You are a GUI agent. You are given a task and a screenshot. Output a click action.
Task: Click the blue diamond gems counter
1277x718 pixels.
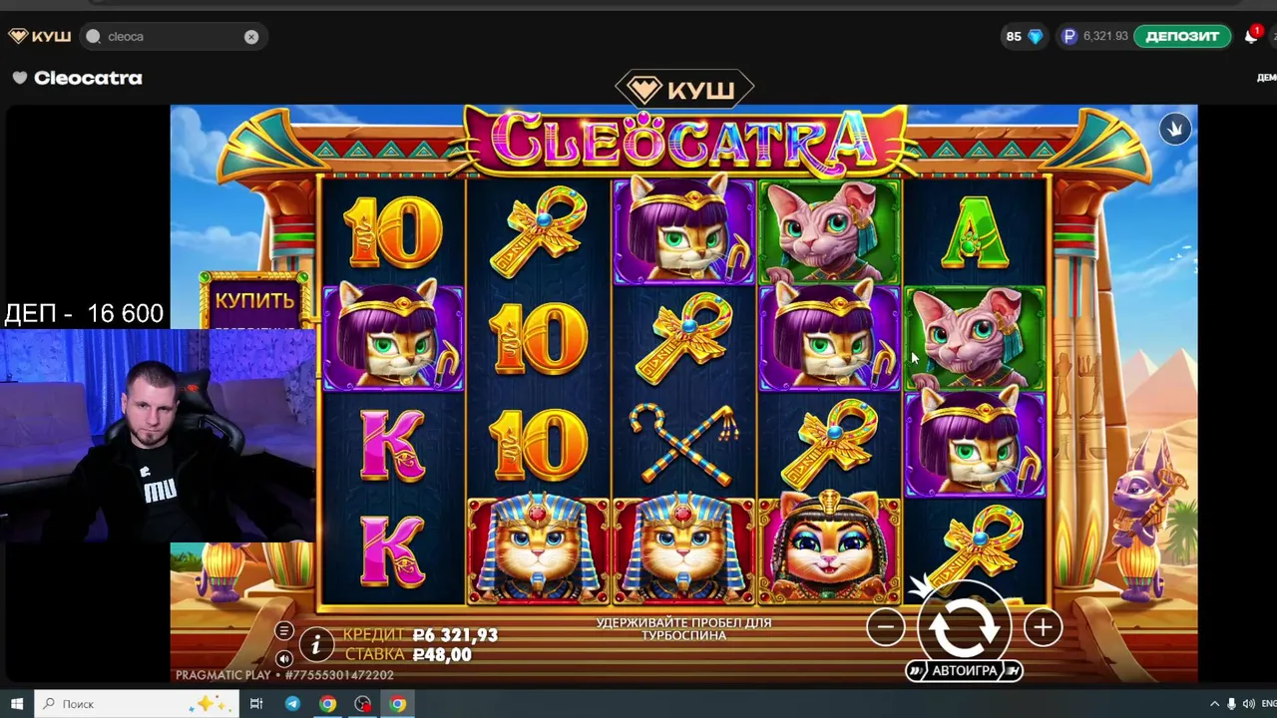(x=1025, y=36)
